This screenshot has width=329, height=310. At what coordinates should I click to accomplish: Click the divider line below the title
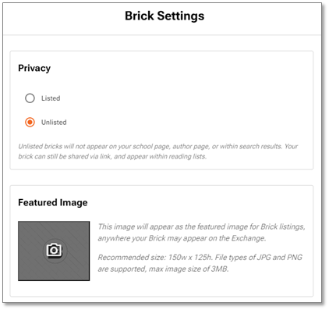[162, 34]
